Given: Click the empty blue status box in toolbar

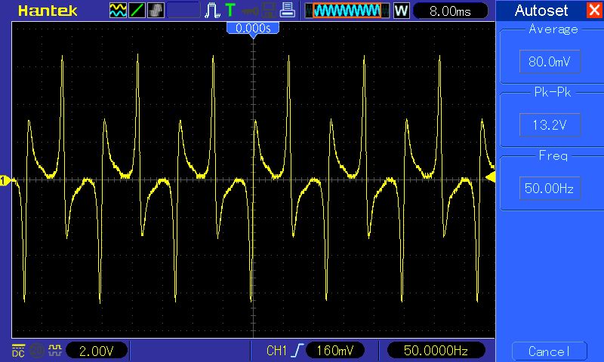Looking at the screenshot, I should (x=183, y=11).
